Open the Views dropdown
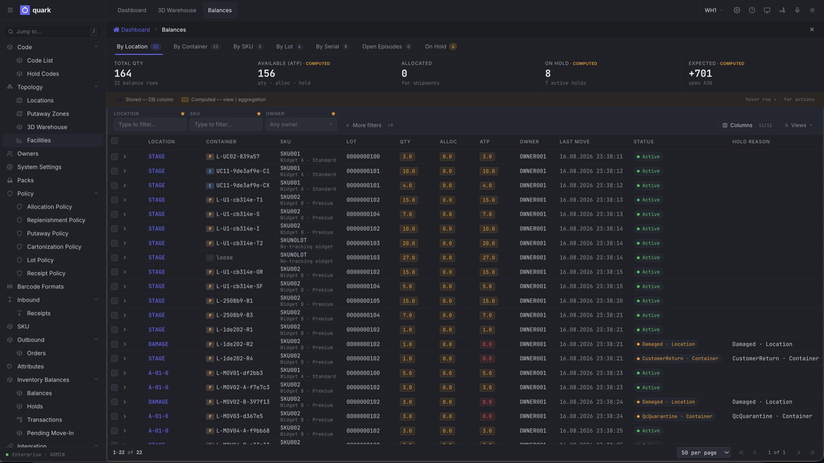This screenshot has height=463, width=824. click(x=798, y=125)
